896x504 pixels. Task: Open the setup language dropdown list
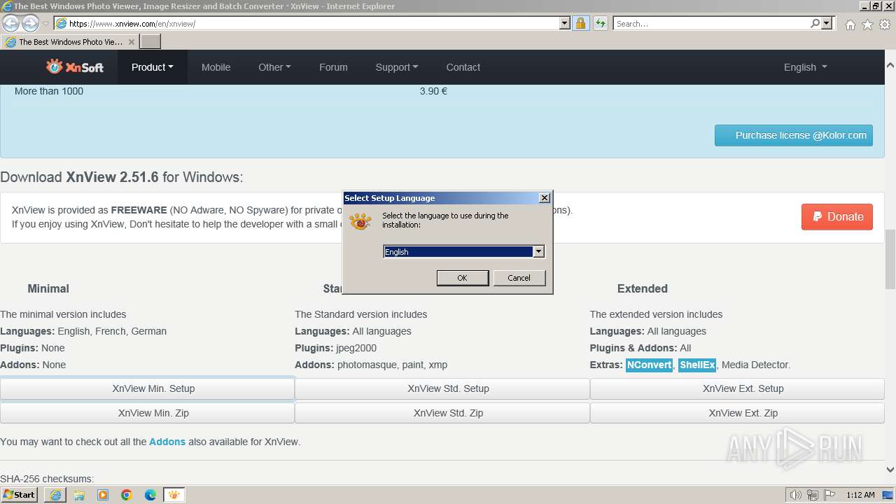pyautogui.click(x=538, y=251)
